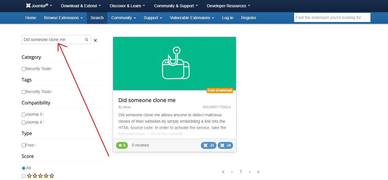Open the Vulnerable Extensions dropdown
This screenshot has width=388, height=180.
point(192,18)
